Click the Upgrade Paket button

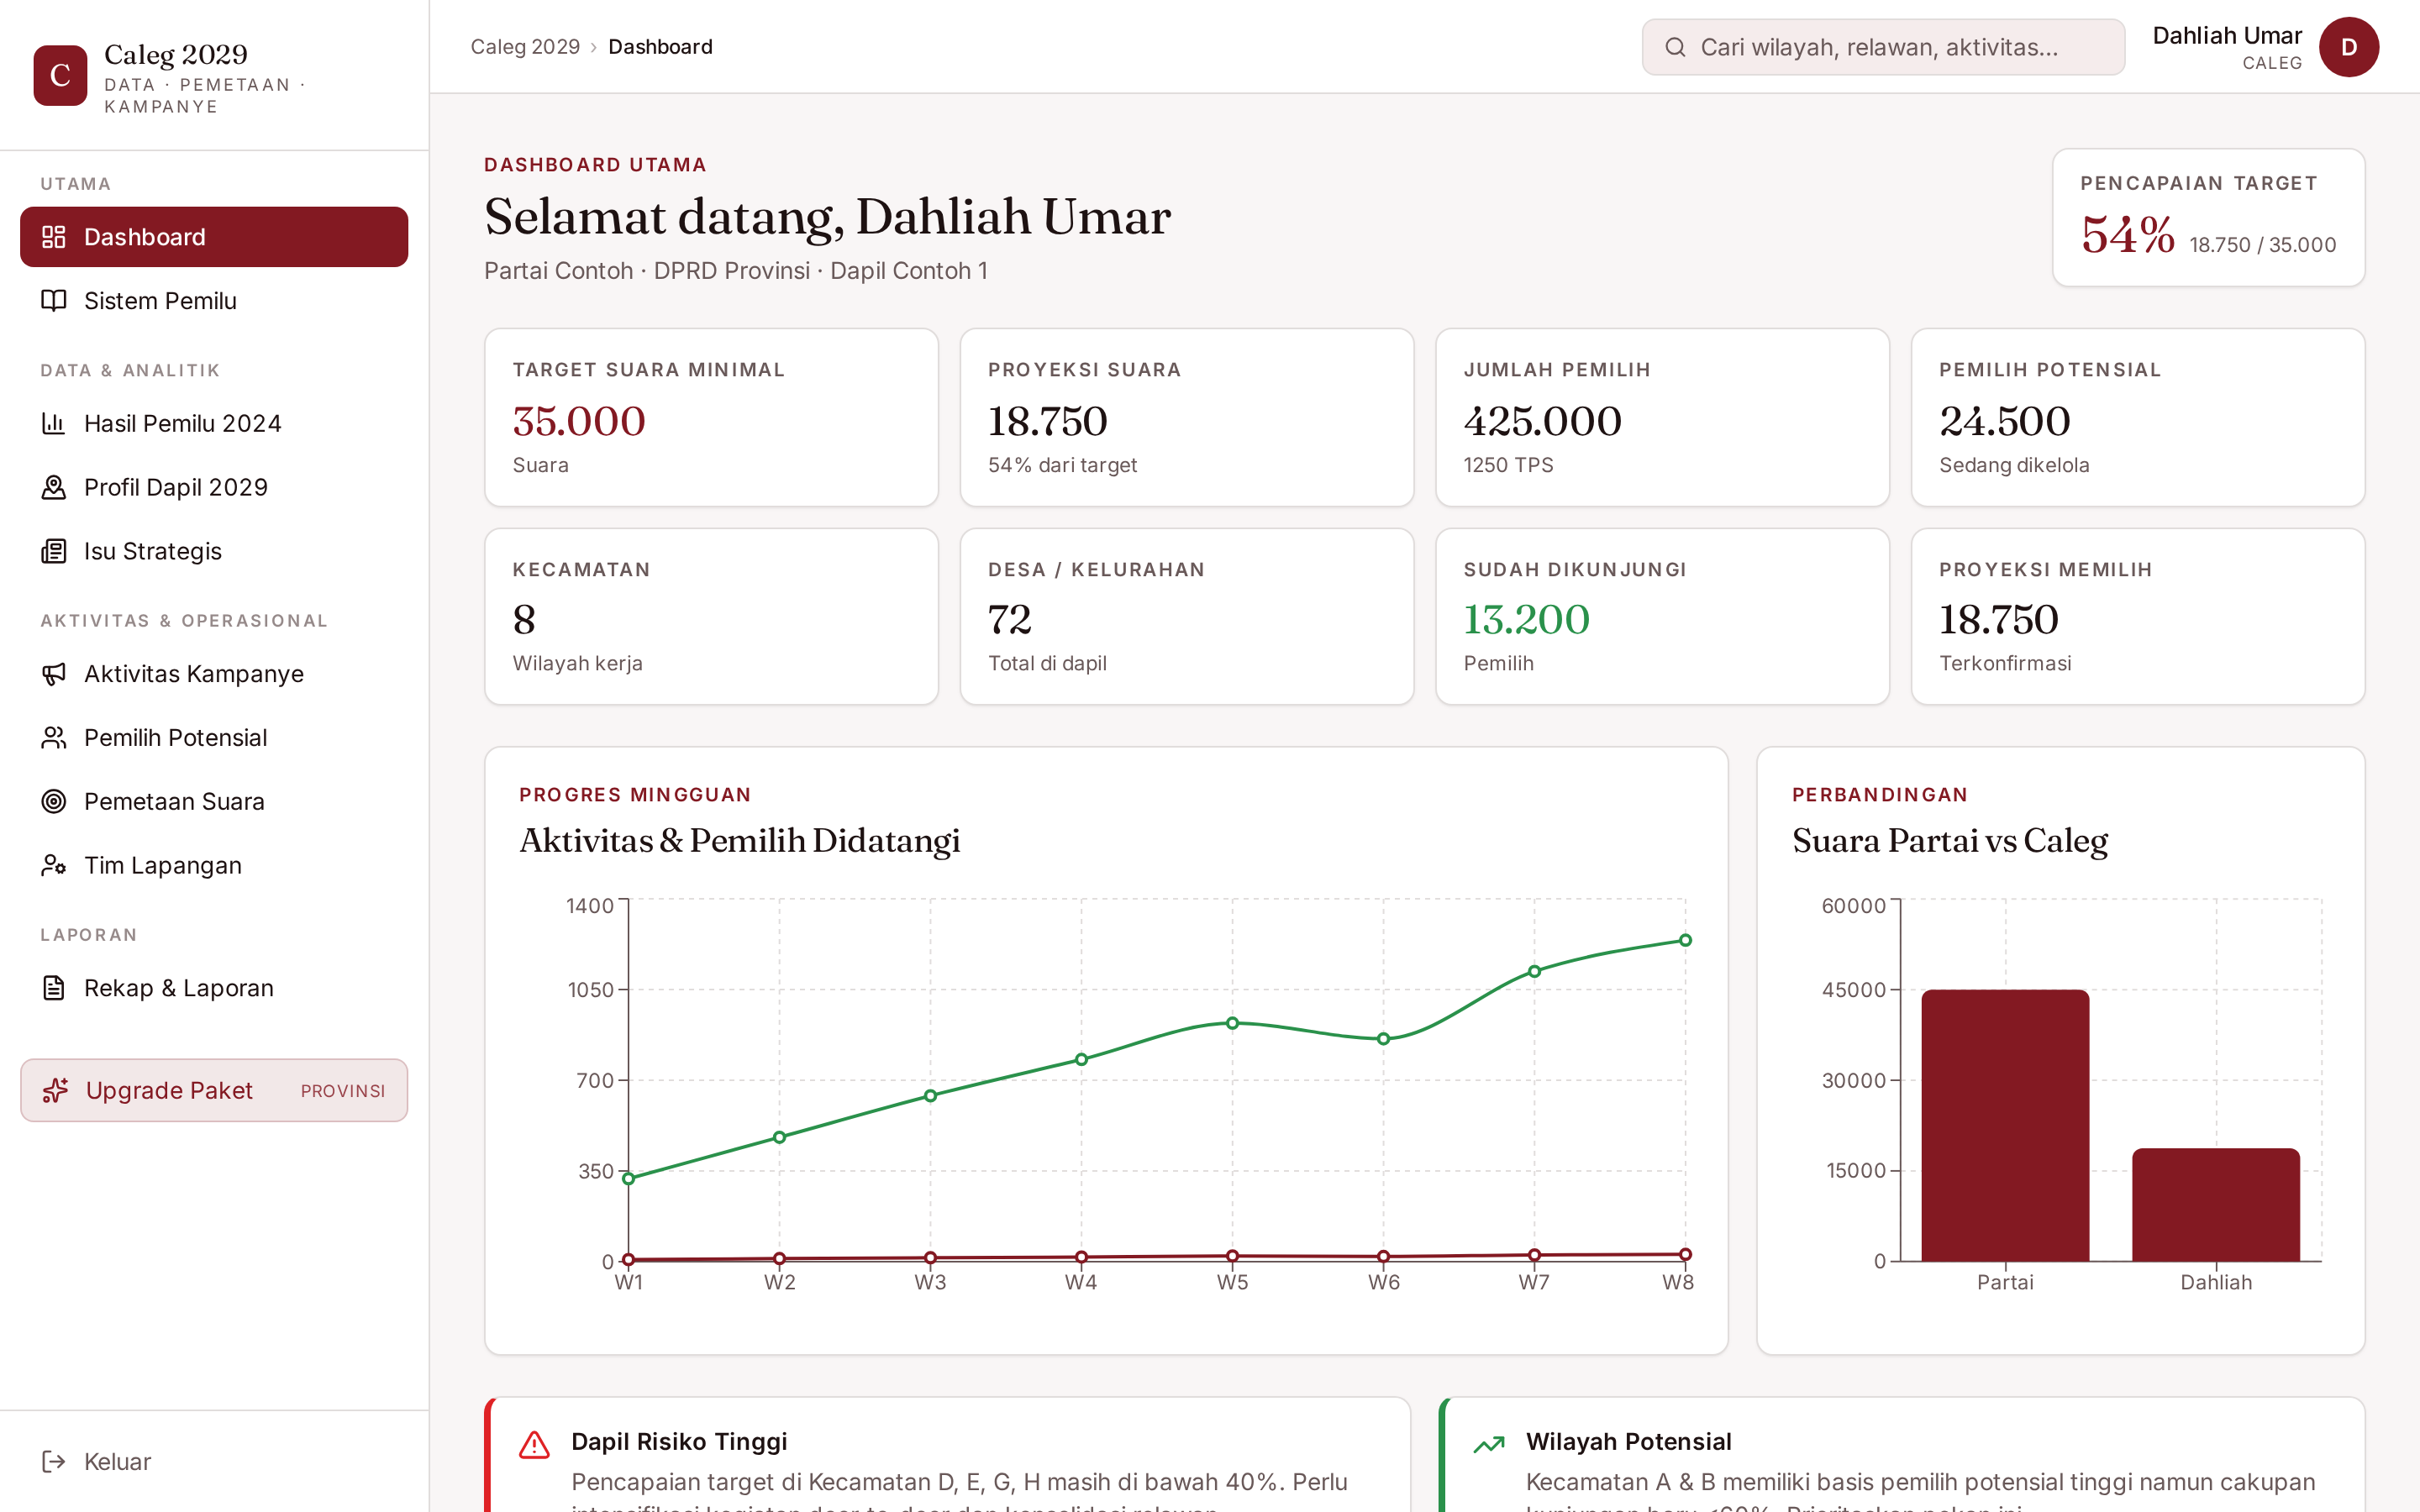[214, 1090]
